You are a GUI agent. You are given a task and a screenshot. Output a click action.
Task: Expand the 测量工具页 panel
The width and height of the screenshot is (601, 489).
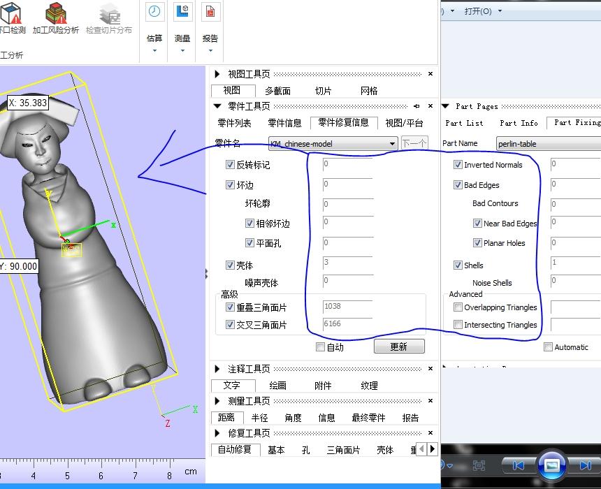[217, 401]
